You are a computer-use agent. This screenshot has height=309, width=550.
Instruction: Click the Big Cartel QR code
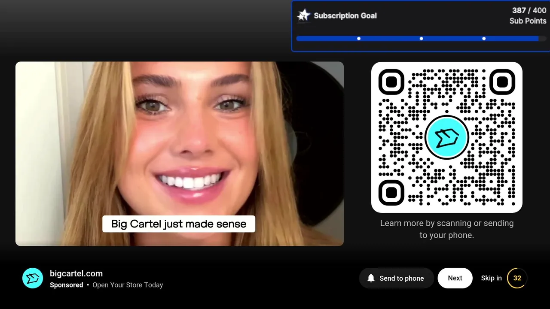(447, 137)
